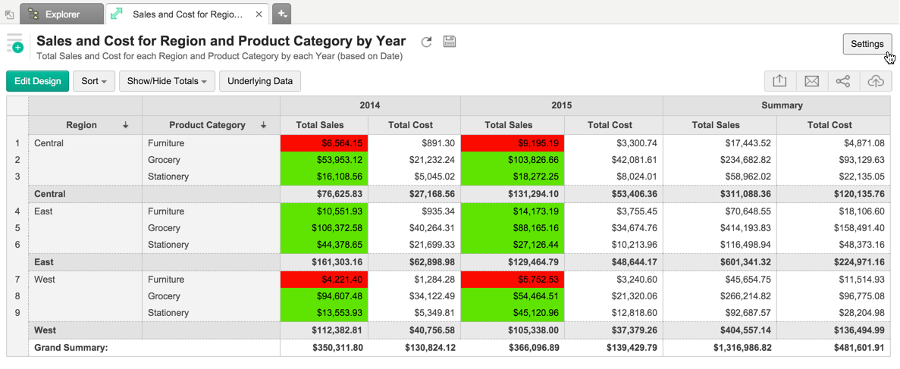Open the export report icon
The width and height of the screenshot is (900, 369).
tap(779, 81)
